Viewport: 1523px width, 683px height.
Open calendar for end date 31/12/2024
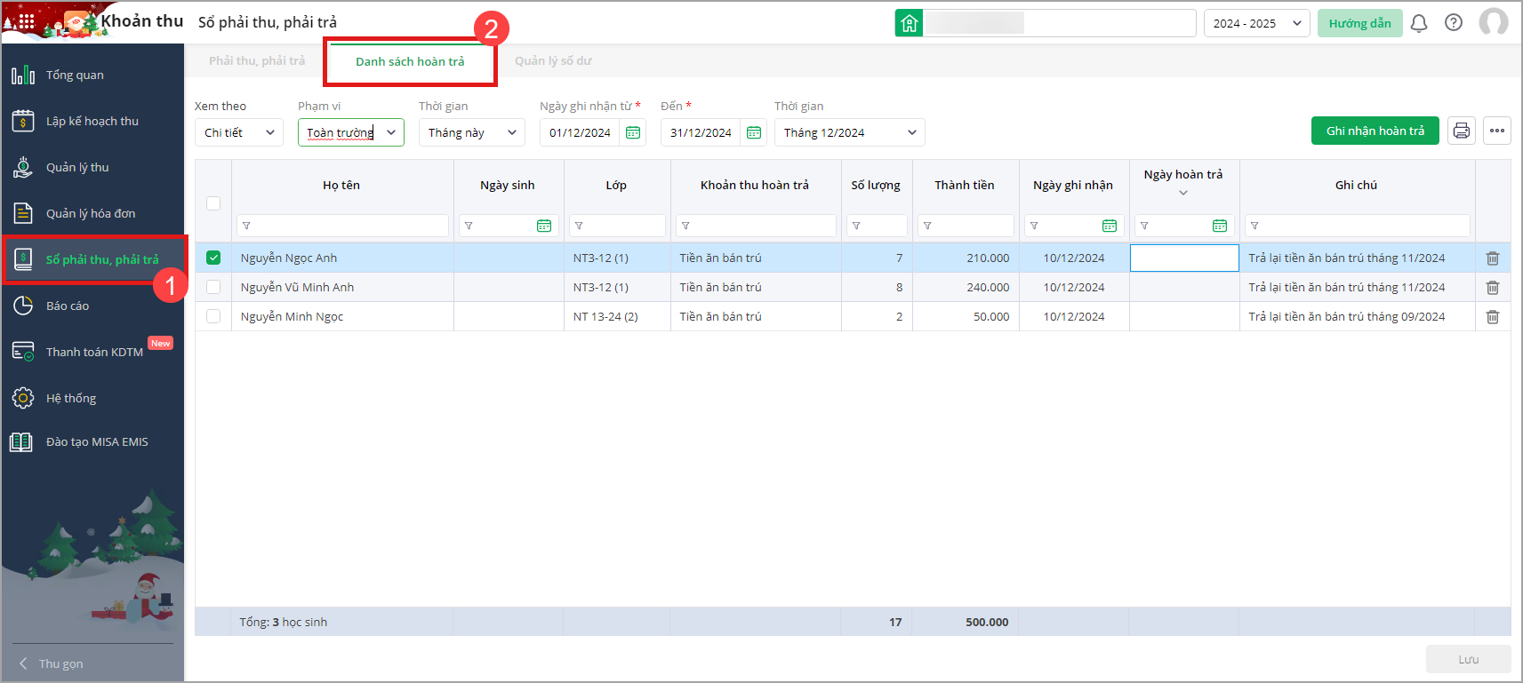point(754,132)
